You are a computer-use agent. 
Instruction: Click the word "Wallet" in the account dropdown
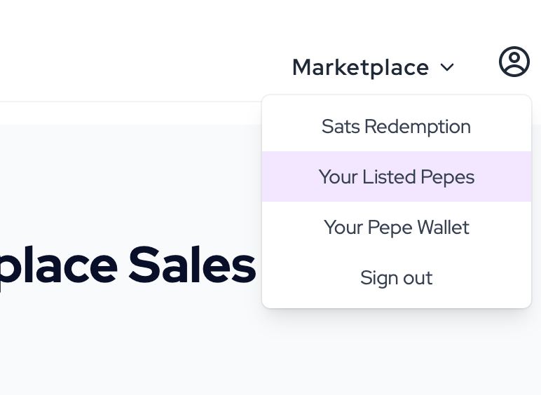[443, 227]
